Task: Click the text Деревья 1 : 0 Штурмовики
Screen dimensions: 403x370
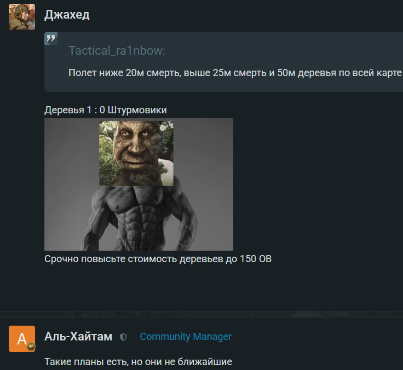Action: (106, 110)
